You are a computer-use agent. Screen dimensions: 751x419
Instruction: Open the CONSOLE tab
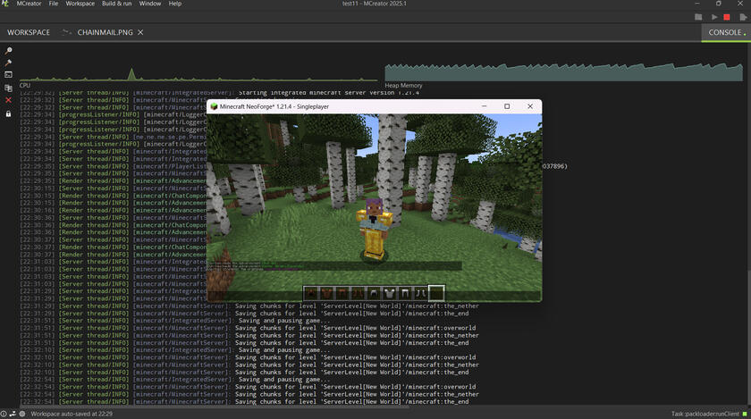[725, 32]
